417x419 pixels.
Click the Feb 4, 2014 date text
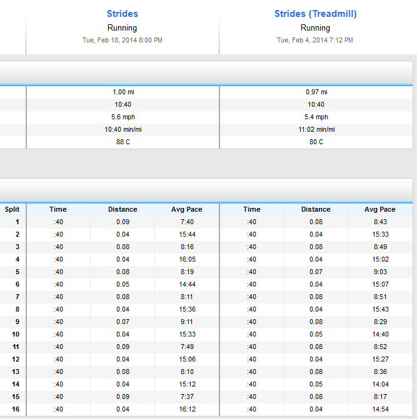point(315,40)
